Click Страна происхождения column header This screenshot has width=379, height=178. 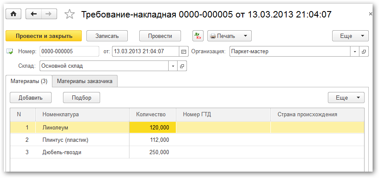(x=317, y=115)
